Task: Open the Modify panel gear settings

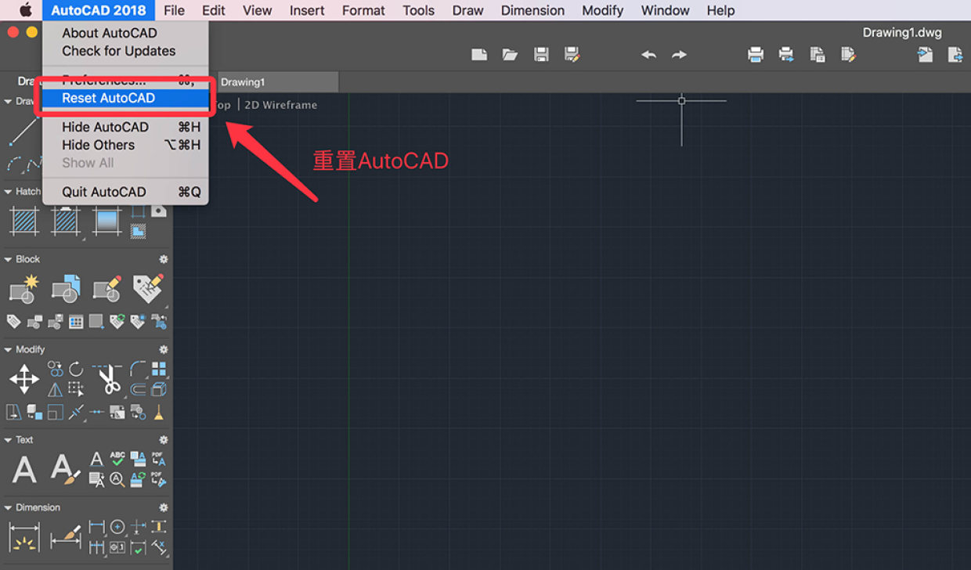Action: pos(164,349)
